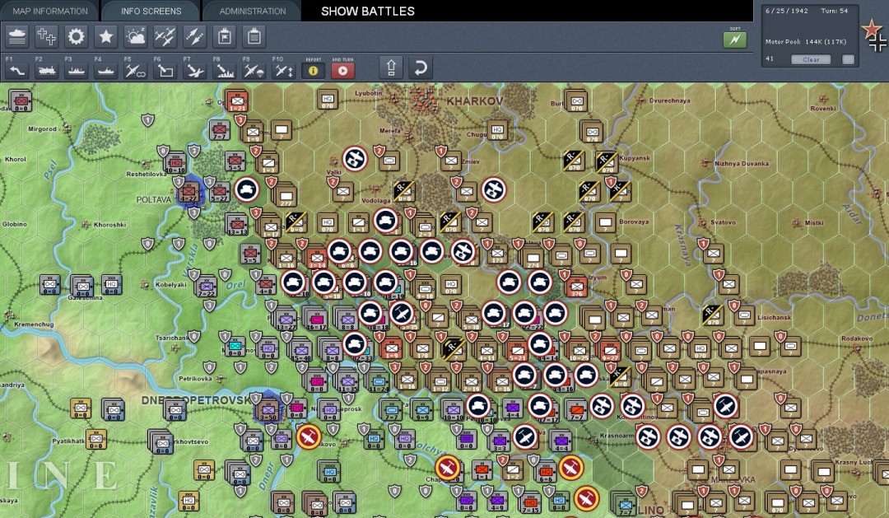Select F2 rail movement mode
The width and height of the screenshot is (889, 518).
click(47, 71)
